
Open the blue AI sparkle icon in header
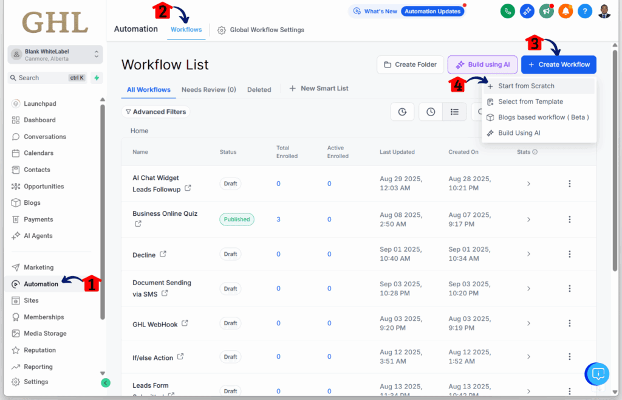point(527,11)
